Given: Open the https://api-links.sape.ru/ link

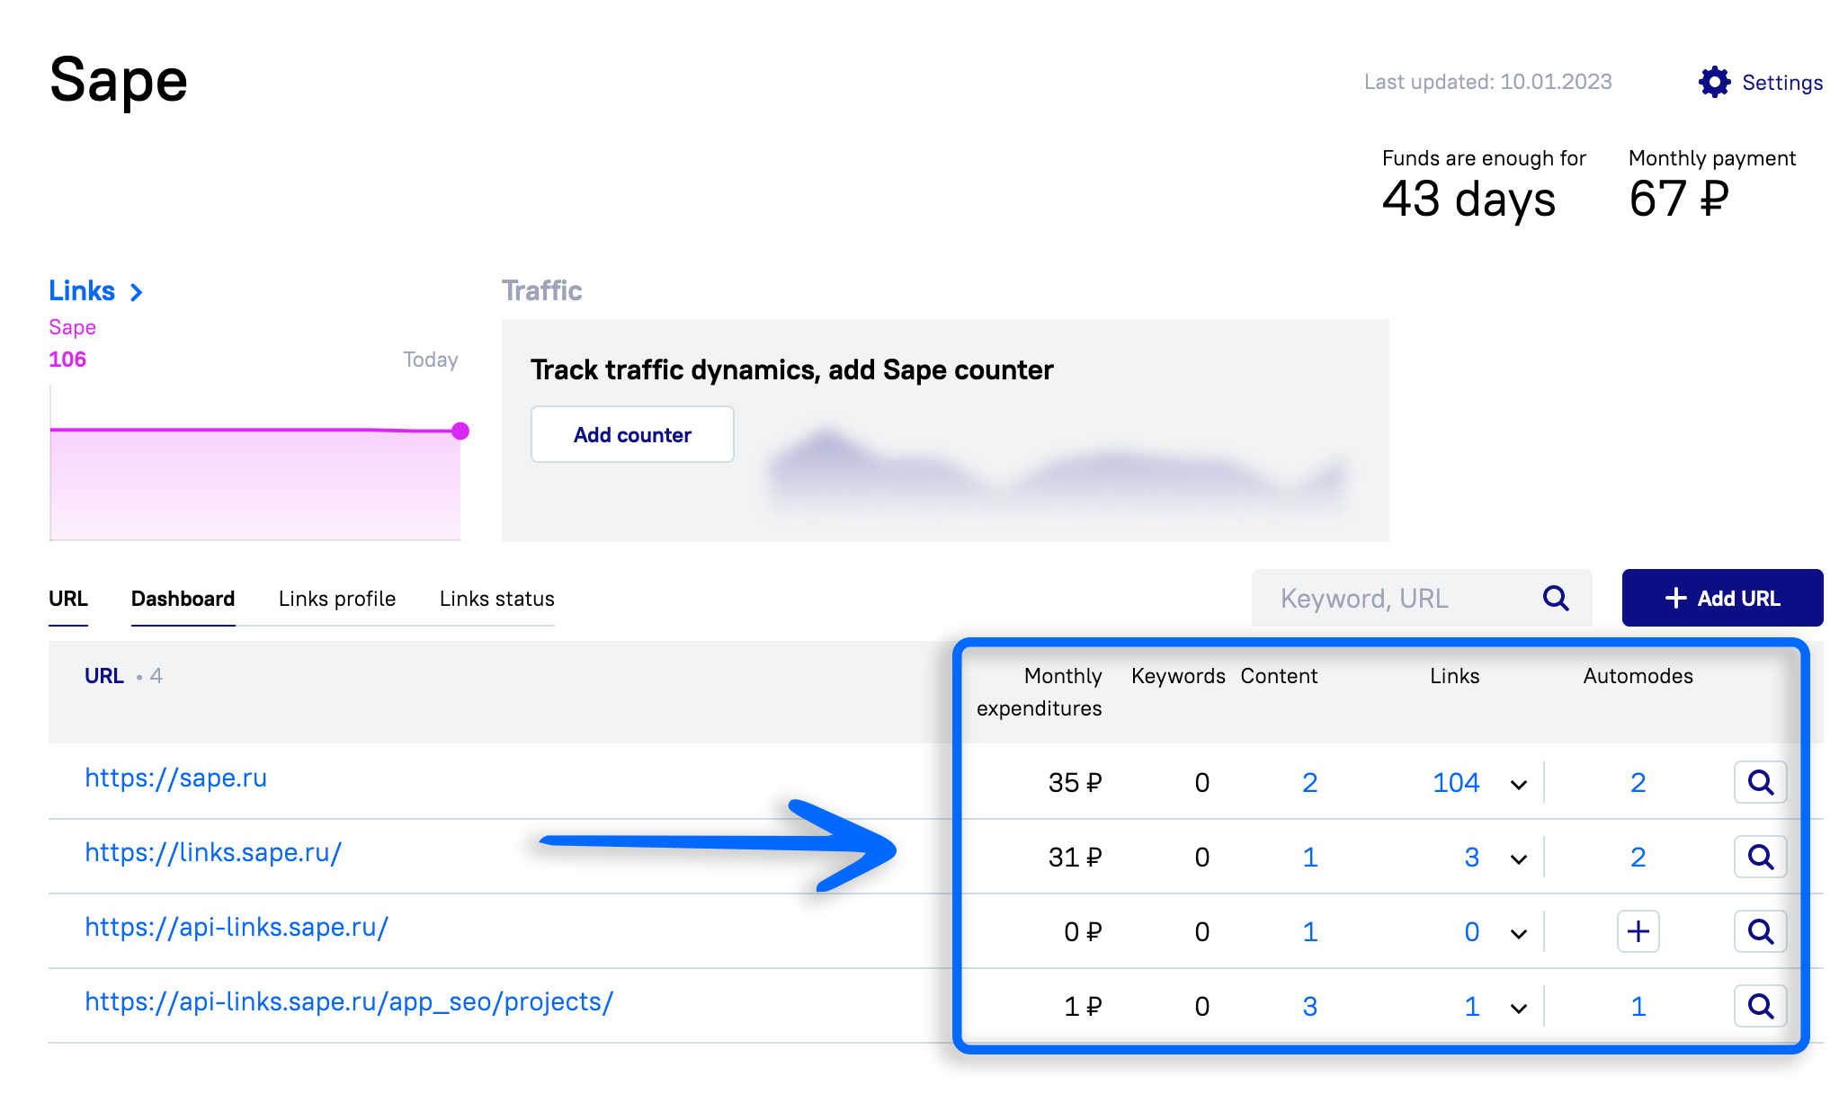Looking at the screenshot, I should click(237, 927).
